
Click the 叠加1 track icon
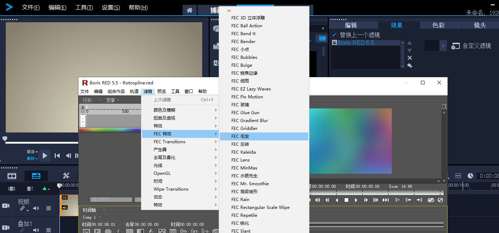point(6,227)
